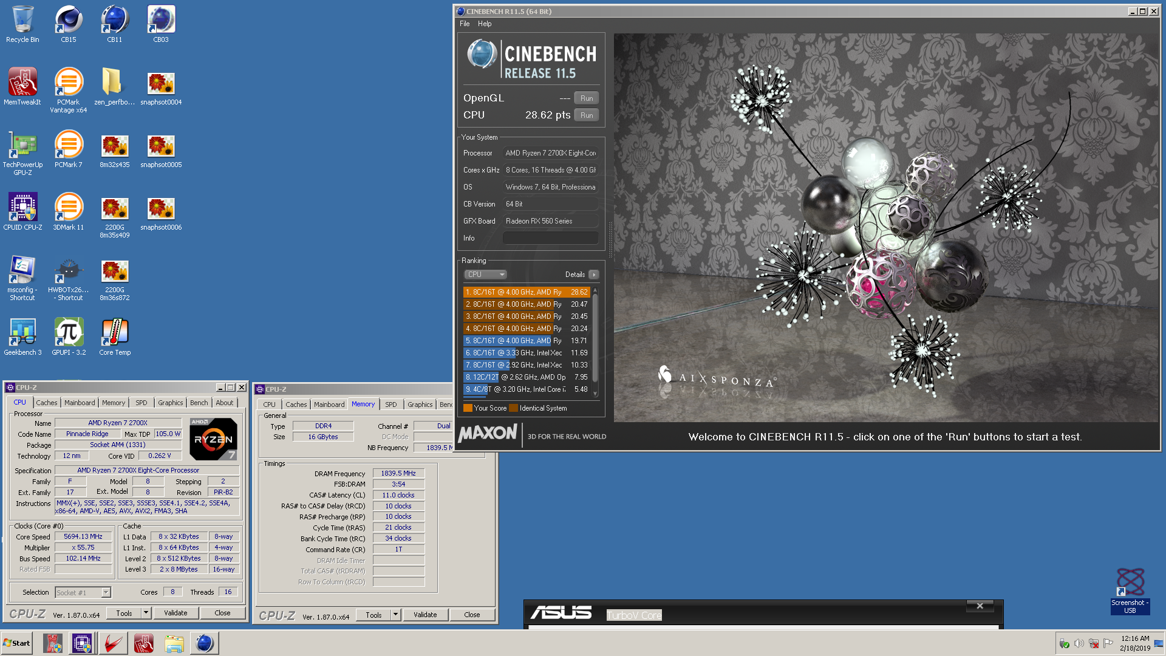1166x656 pixels.
Task: Open Bench tab in left CPU-Z
Action: point(199,403)
